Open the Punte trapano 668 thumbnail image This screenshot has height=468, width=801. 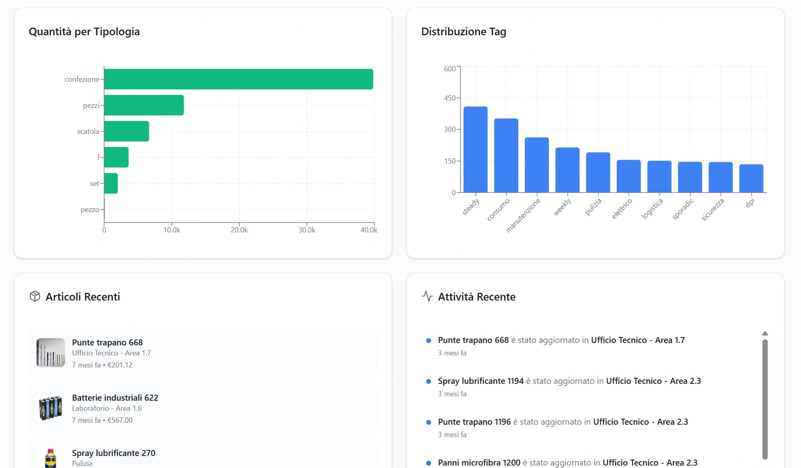click(51, 353)
